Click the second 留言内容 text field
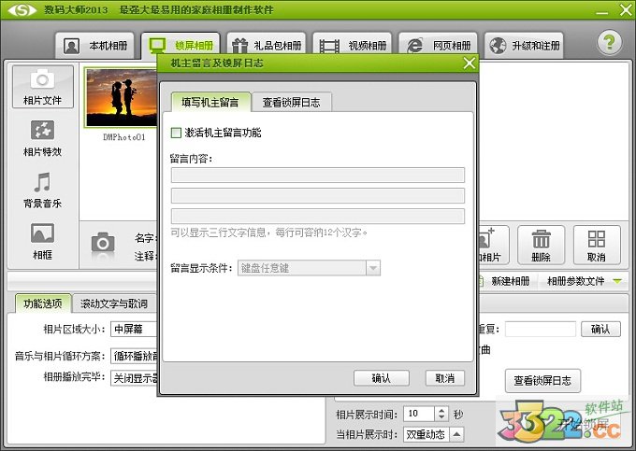 pos(318,195)
